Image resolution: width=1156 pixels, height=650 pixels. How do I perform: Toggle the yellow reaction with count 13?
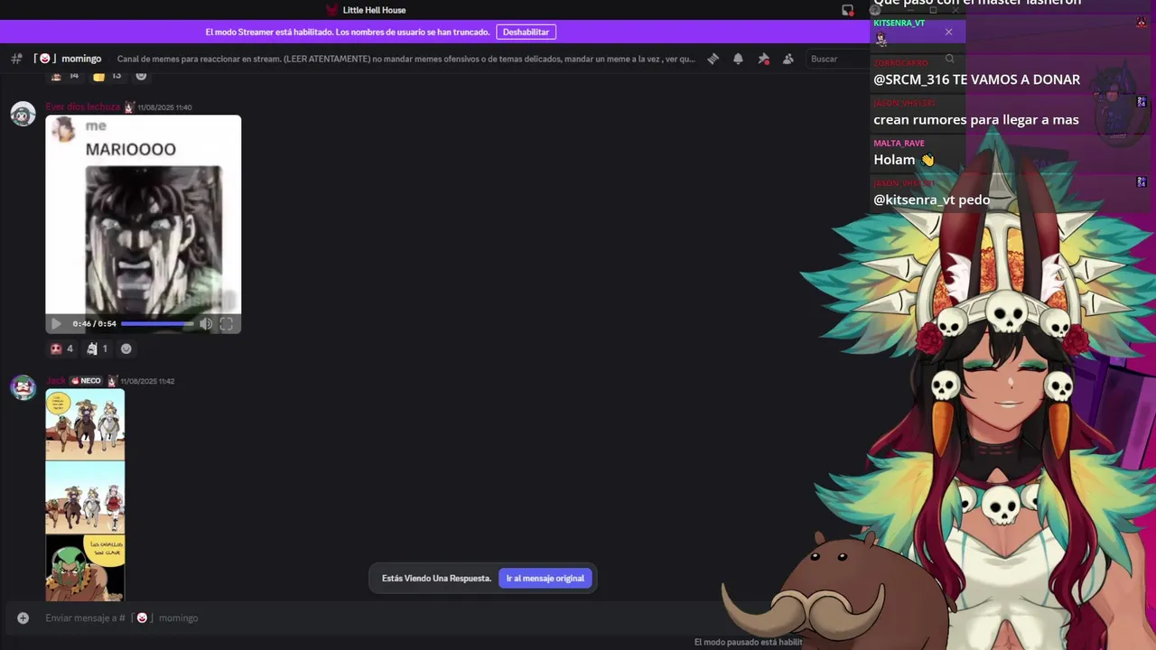tap(107, 76)
